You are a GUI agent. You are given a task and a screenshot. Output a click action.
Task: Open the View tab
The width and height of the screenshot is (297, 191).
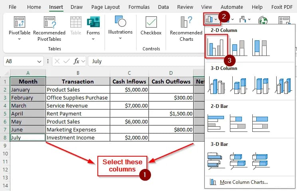(x=206, y=7)
